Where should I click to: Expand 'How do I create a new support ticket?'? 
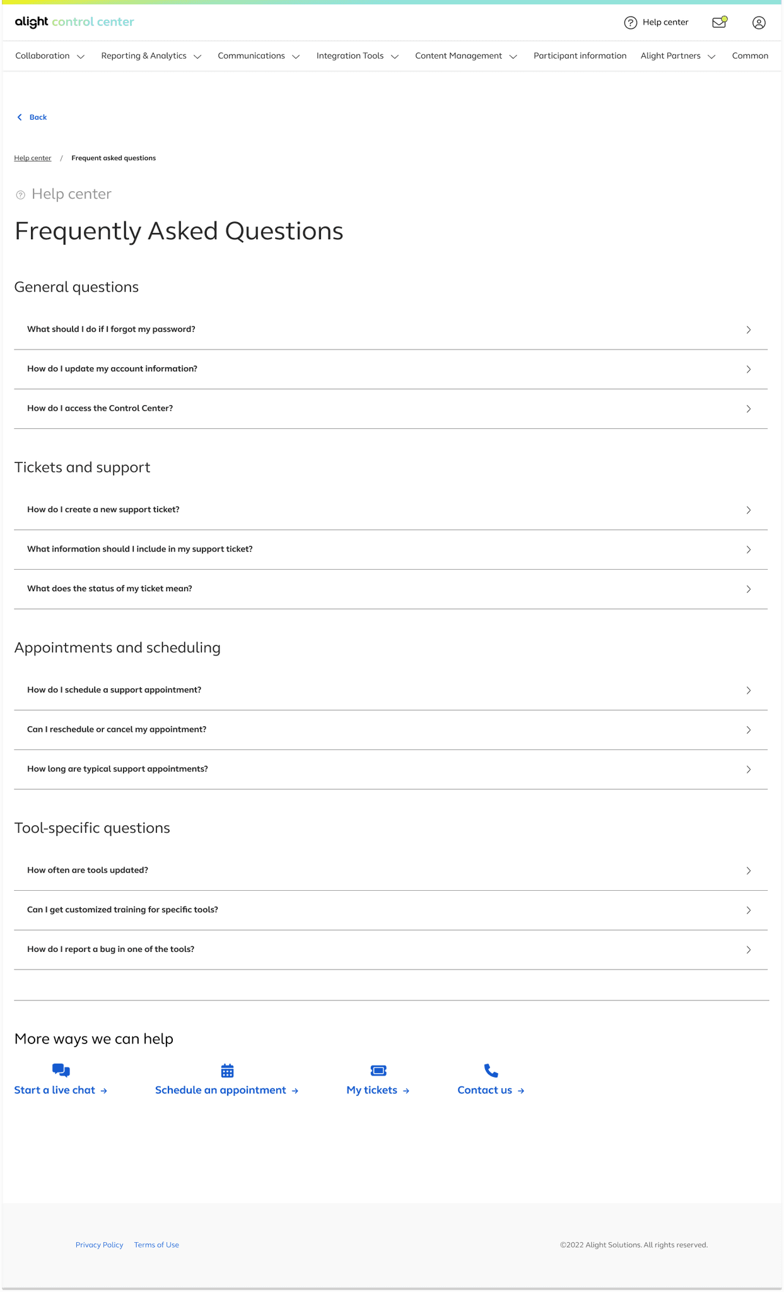pyautogui.click(x=390, y=510)
